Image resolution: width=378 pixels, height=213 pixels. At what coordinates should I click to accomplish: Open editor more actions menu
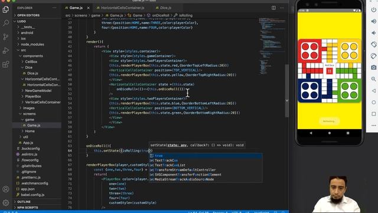(x=282, y=8)
